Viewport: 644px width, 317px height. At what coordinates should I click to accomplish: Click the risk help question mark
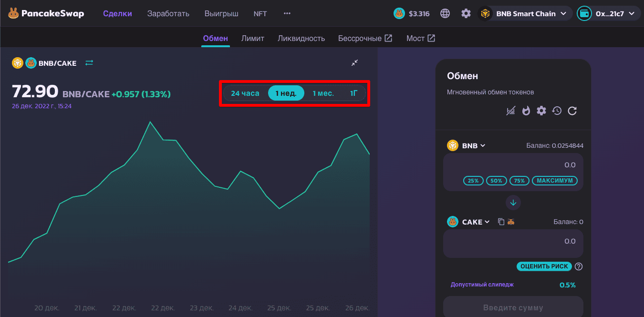[579, 266]
